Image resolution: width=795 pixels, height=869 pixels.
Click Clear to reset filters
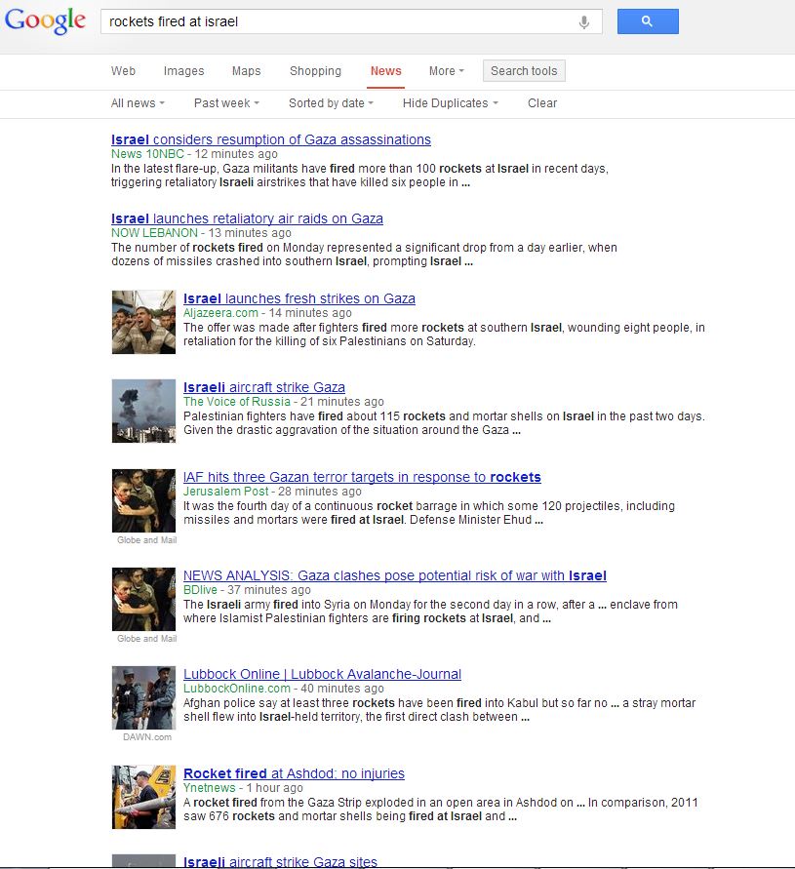coord(542,103)
